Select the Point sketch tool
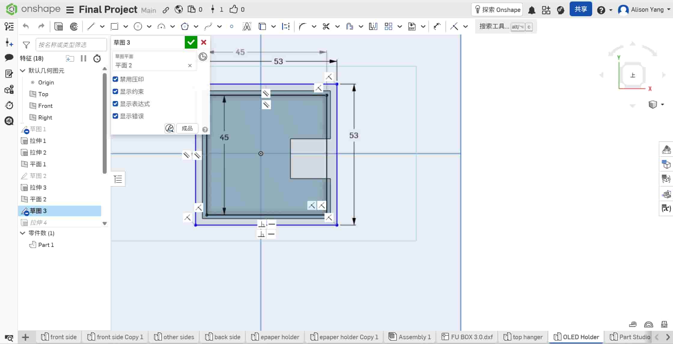 pos(231,26)
